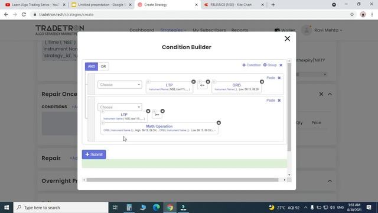378x213 pixels.
Task: Click the >= comparison operator
Action: point(157,115)
